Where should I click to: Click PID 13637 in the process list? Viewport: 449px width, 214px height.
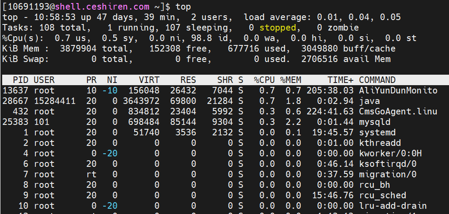(x=15, y=90)
